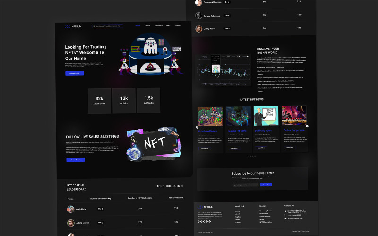Click the carousel right arrow in Latest NFT News
The width and height of the screenshot is (378, 236).
pos(307,126)
